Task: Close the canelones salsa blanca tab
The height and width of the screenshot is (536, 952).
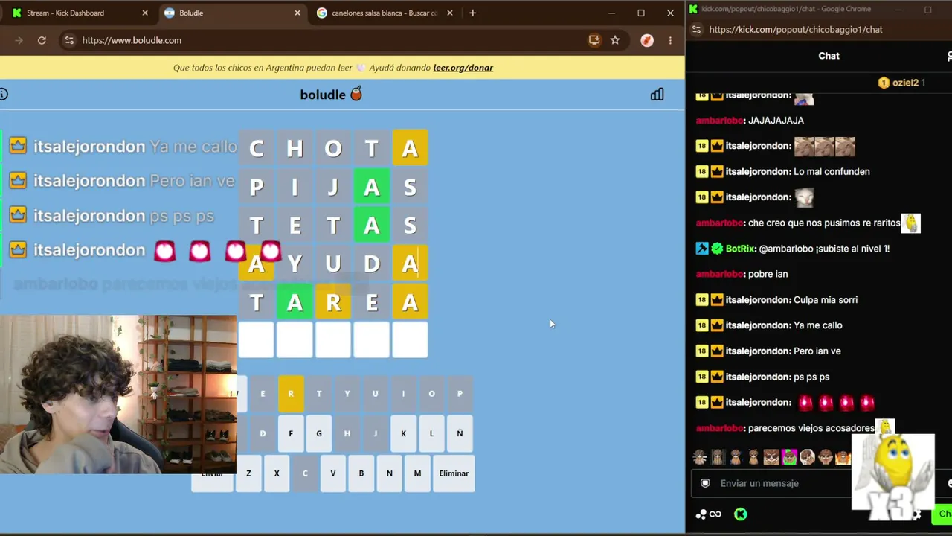Action: coord(449,13)
